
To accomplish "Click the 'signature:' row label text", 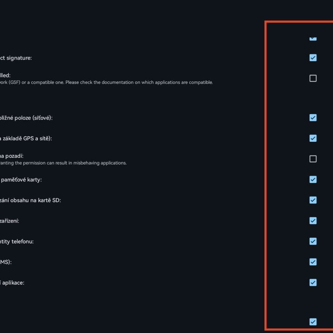I will pyautogui.click(x=16, y=58).
